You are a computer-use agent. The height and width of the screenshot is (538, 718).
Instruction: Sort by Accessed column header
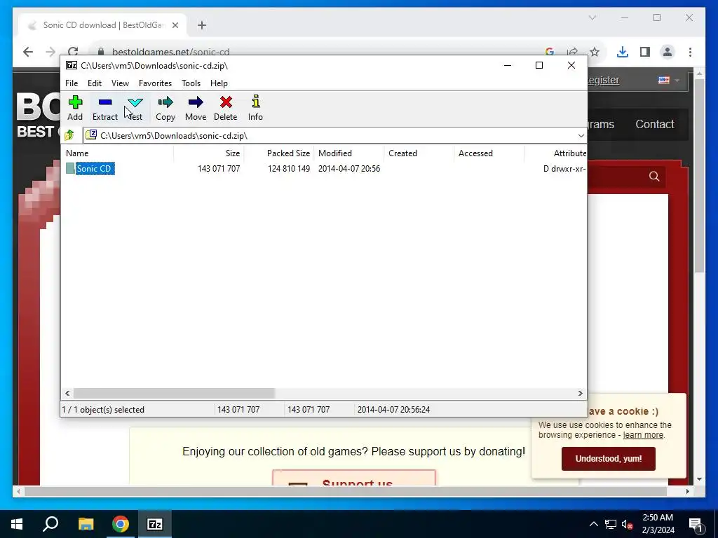pos(489,153)
